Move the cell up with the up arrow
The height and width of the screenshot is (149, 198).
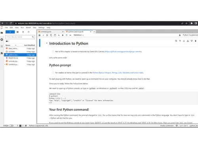click(180, 41)
